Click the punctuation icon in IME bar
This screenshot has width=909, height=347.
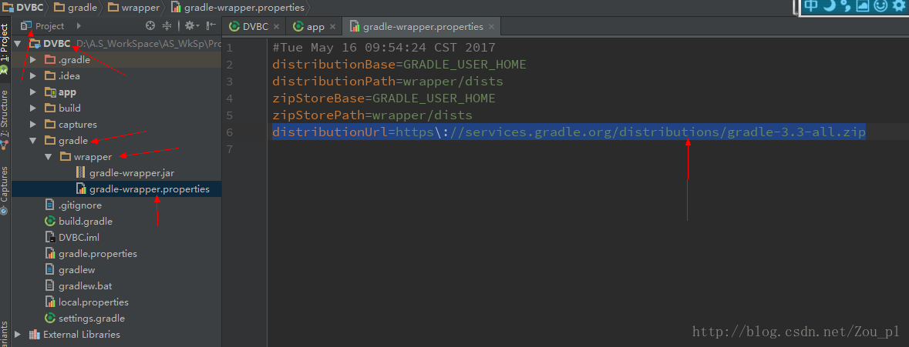[845, 6]
